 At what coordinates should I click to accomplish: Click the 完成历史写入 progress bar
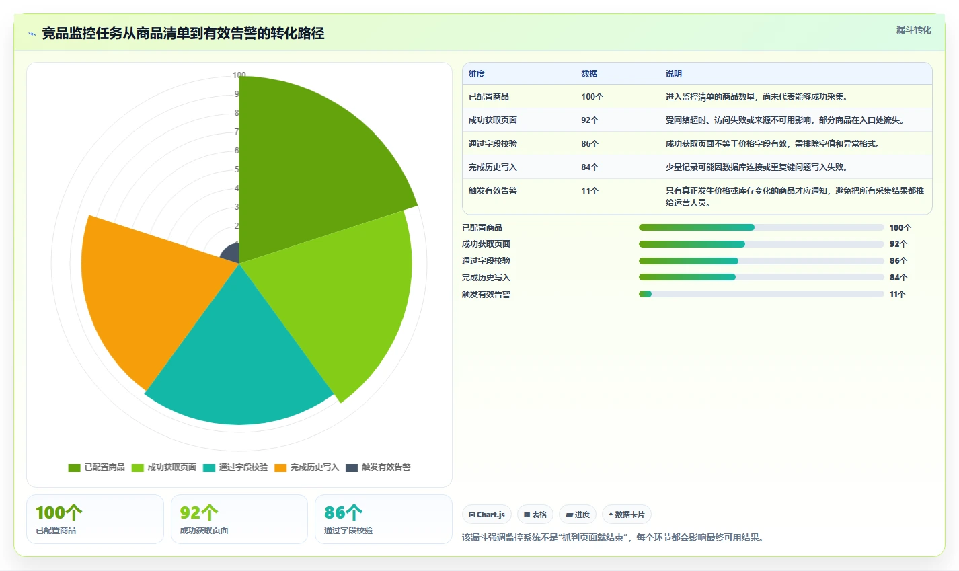click(761, 277)
